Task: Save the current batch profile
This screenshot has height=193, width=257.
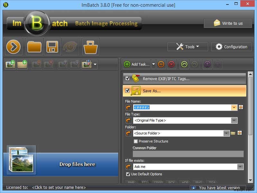Action: coord(52,47)
